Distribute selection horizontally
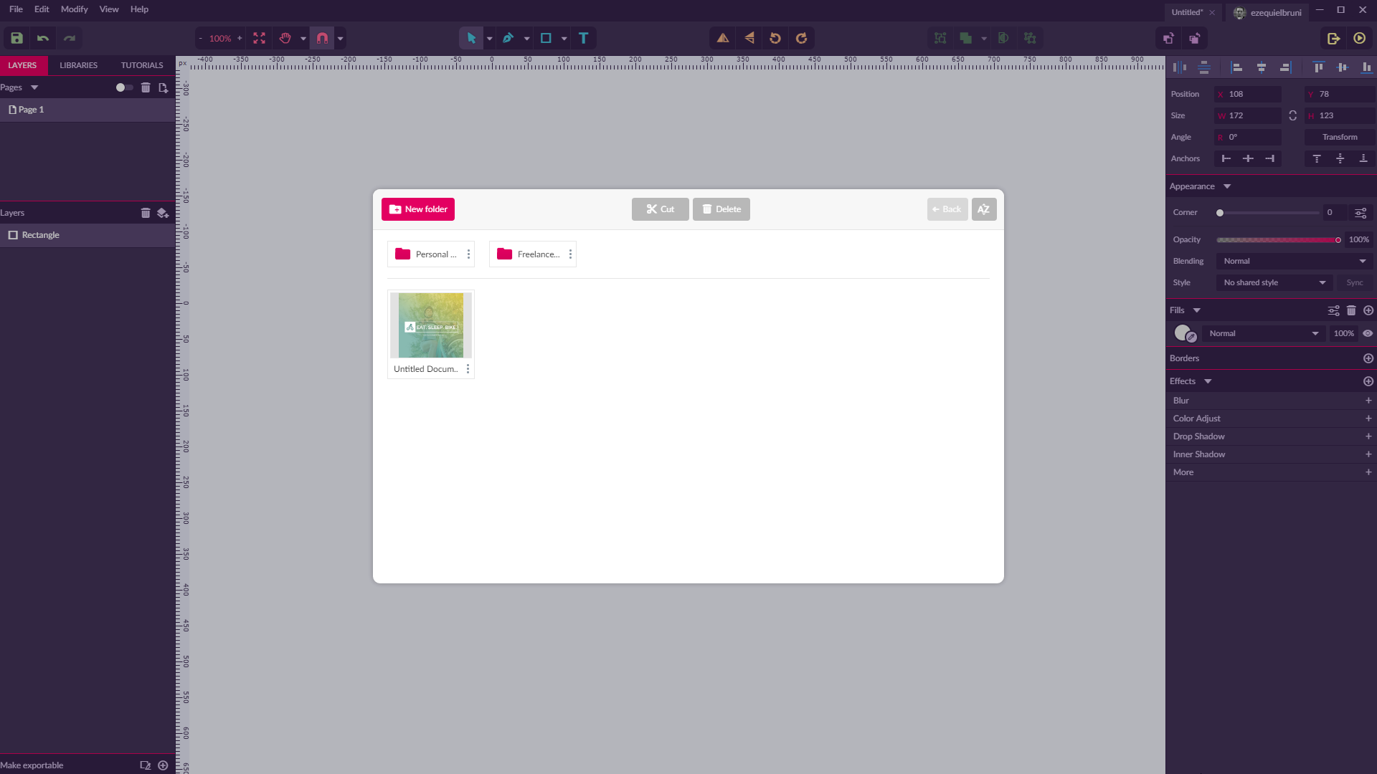The image size is (1377, 774). [x=1180, y=67]
